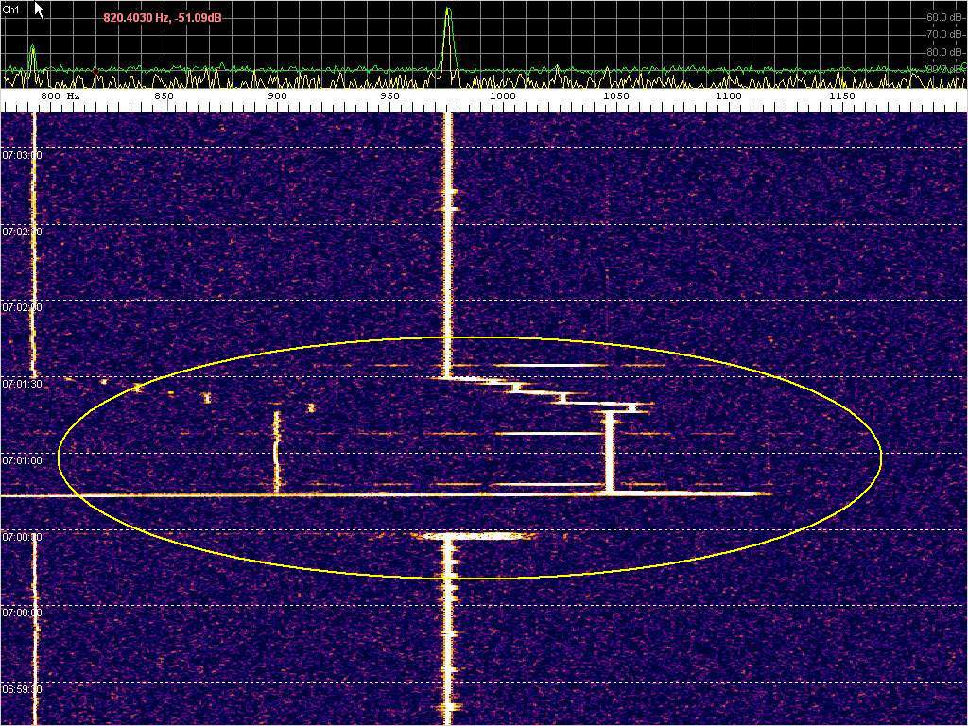Select the 07:01:30 time marker
968x726 pixels.
coord(22,384)
